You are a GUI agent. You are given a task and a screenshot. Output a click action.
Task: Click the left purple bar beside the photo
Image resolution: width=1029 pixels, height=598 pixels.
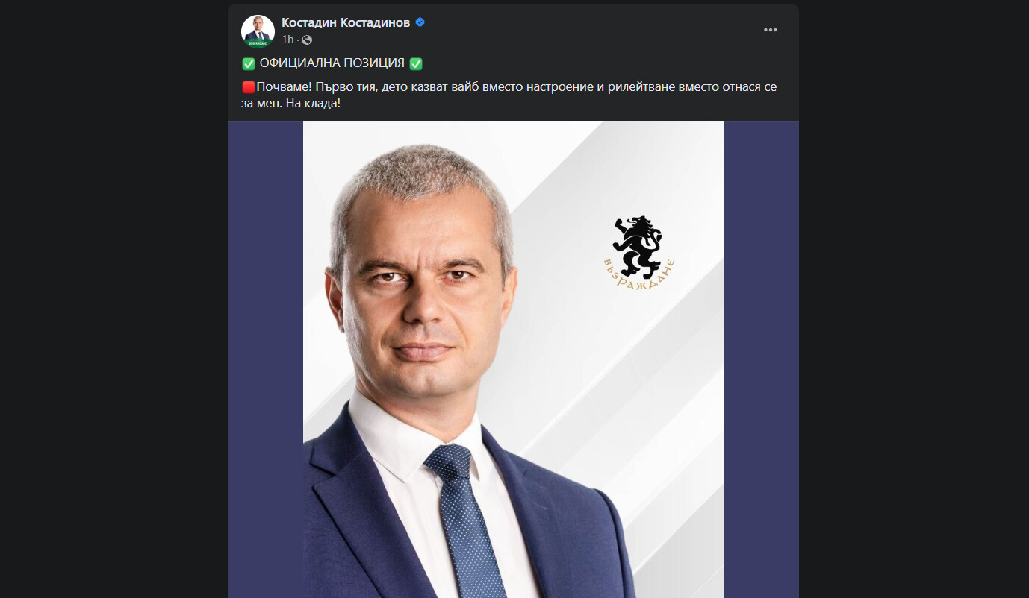[265, 358]
